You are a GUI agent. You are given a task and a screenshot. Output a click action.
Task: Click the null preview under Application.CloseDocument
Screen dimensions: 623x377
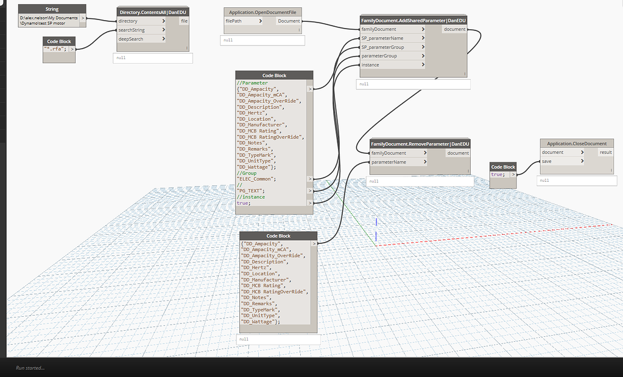575,180
